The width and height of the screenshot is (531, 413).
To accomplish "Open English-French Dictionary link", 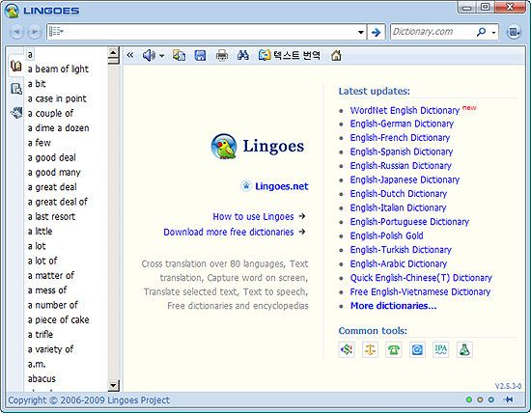I will [x=400, y=138].
